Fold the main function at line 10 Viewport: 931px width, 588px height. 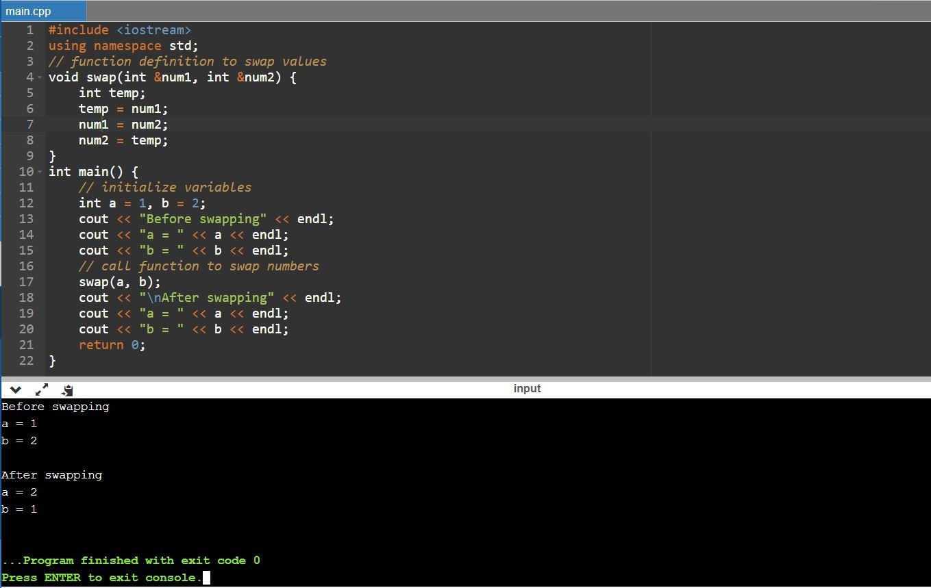[x=40, y=172]
